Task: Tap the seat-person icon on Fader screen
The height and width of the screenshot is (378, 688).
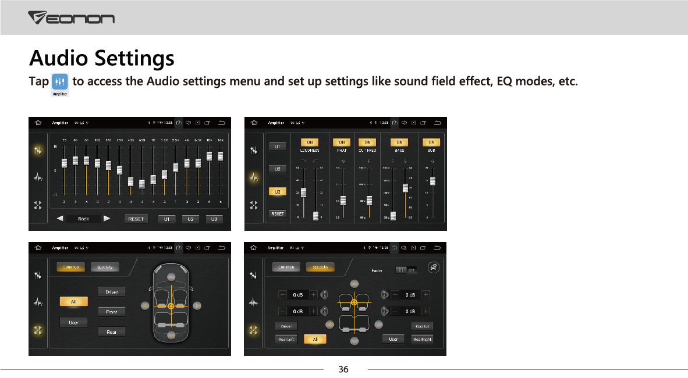Action: pyautogui.click(x=434, y=268)
